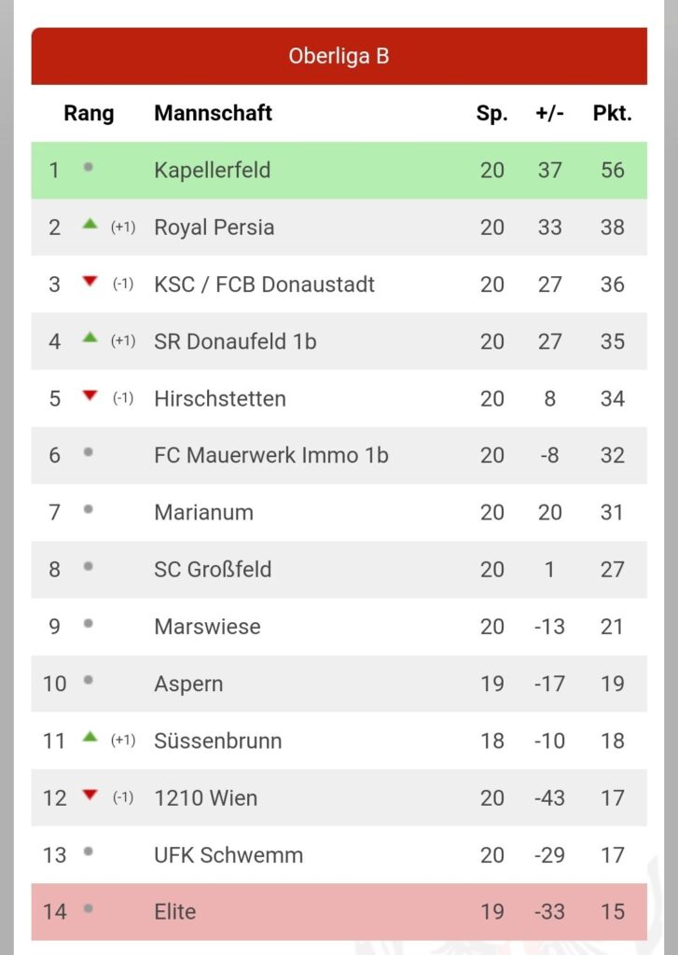Click the gray dot beside Kapellerfeld
678x955 pixels.
click(89, 167)
